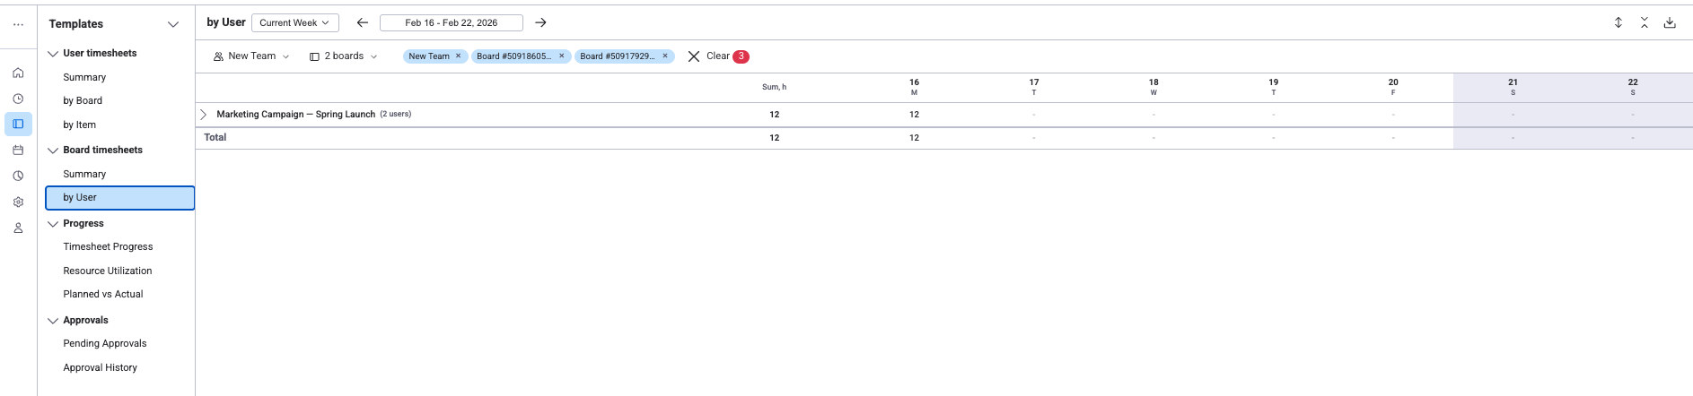Remove the New Team filter chip

tap(458, 56)
